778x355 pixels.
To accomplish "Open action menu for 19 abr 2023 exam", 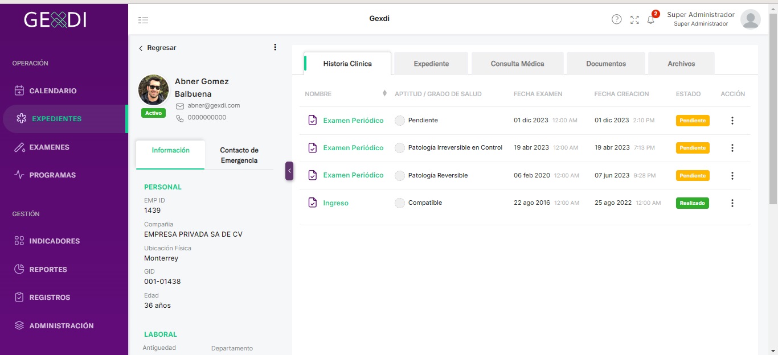I will [732, 148].
